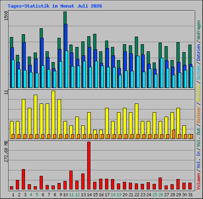The image size is (203, 199).
Task: Click the cyan Seiten bar for day 26
Action: tap(162, 73)
